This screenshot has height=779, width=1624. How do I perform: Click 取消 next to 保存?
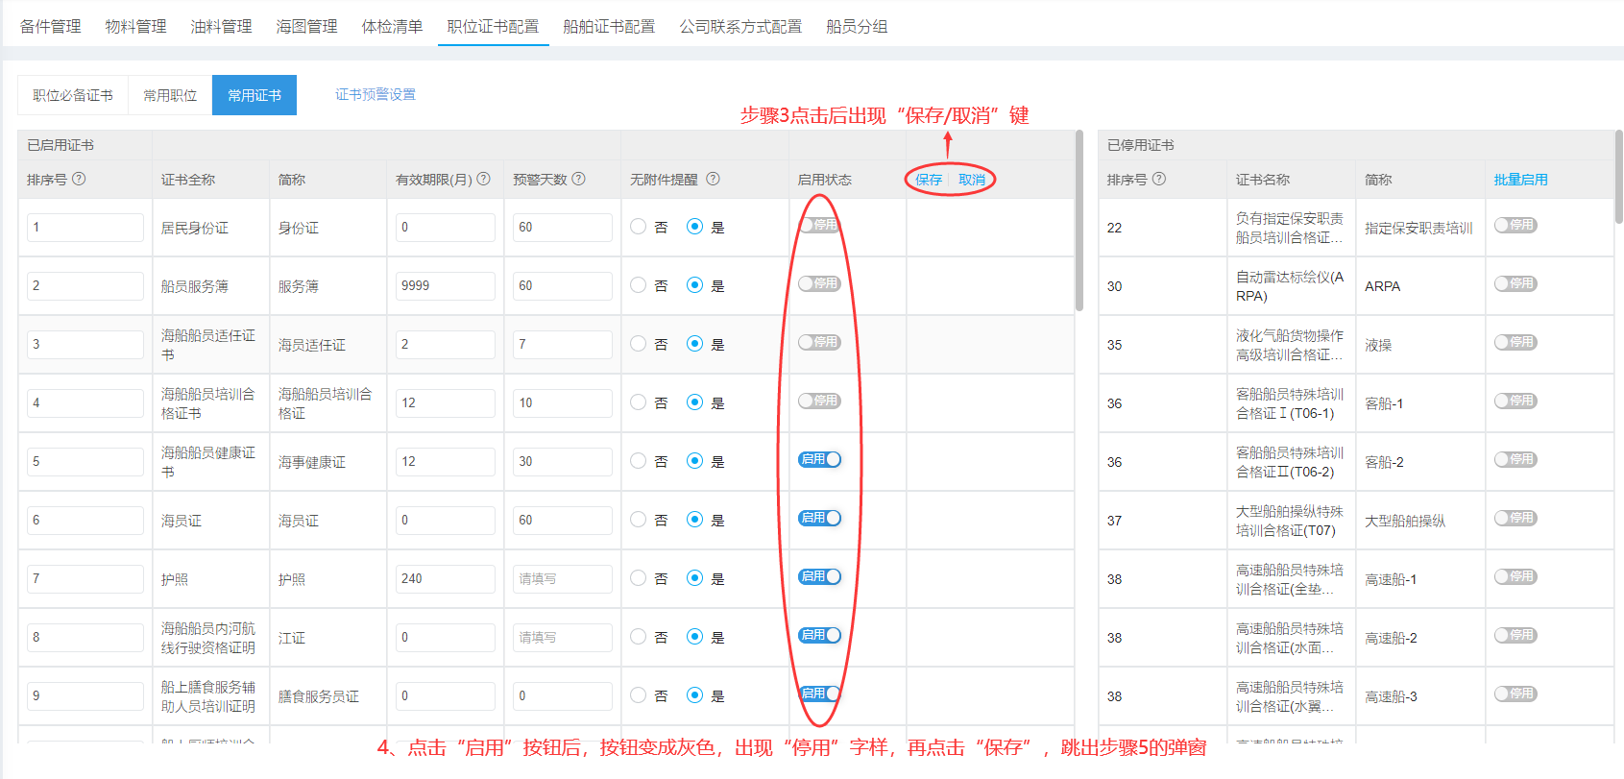pos(972,180)
